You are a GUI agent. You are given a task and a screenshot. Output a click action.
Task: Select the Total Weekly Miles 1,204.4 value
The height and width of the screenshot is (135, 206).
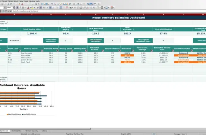[32, 33]
